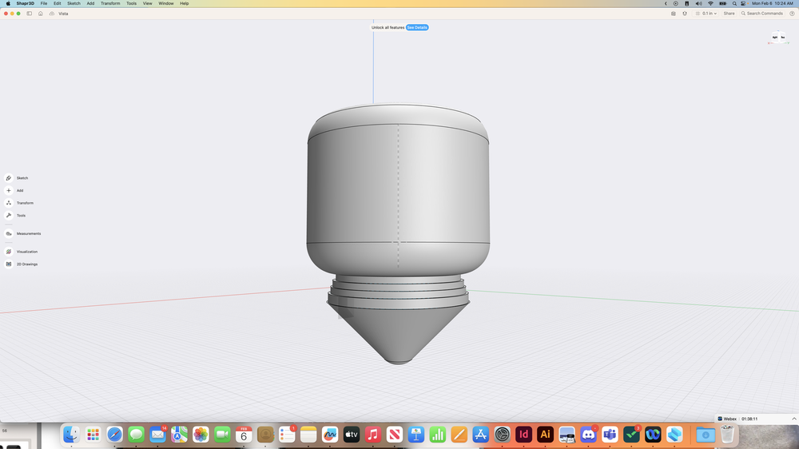The width and height of the screenshot is (799, 449).
Task: Open Apple TV from the Dock
Action: tap(351, 435)
